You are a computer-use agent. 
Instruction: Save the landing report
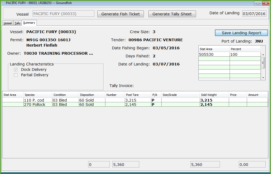pyautogui.click(x=241, y=33)
